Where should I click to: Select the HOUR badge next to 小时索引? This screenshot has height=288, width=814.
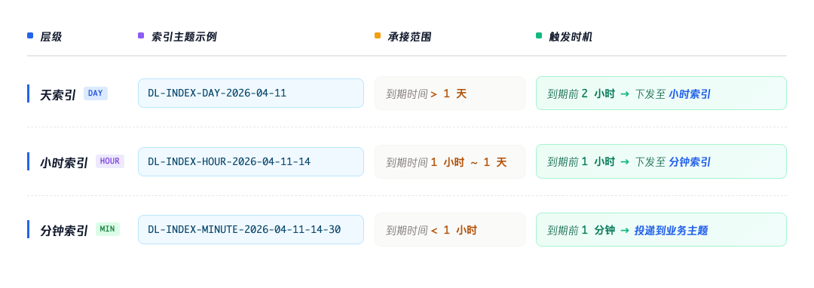coord(109,161)
